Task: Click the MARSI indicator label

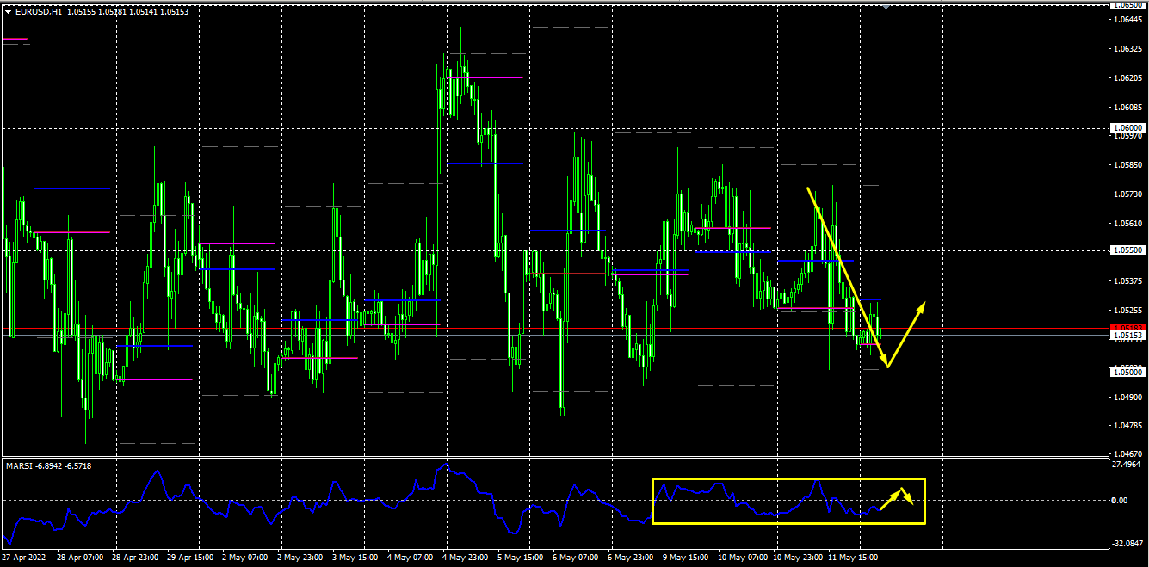Action: click(19, 465)
